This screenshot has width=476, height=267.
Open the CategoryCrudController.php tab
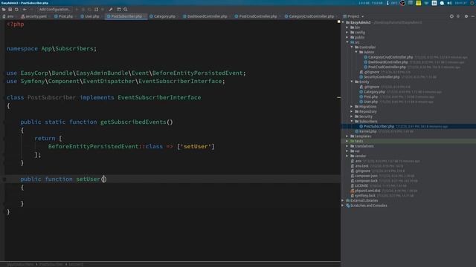[x=311, y=16]
